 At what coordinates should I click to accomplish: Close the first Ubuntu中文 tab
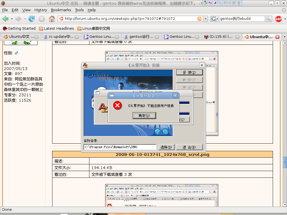pos(37,37)
